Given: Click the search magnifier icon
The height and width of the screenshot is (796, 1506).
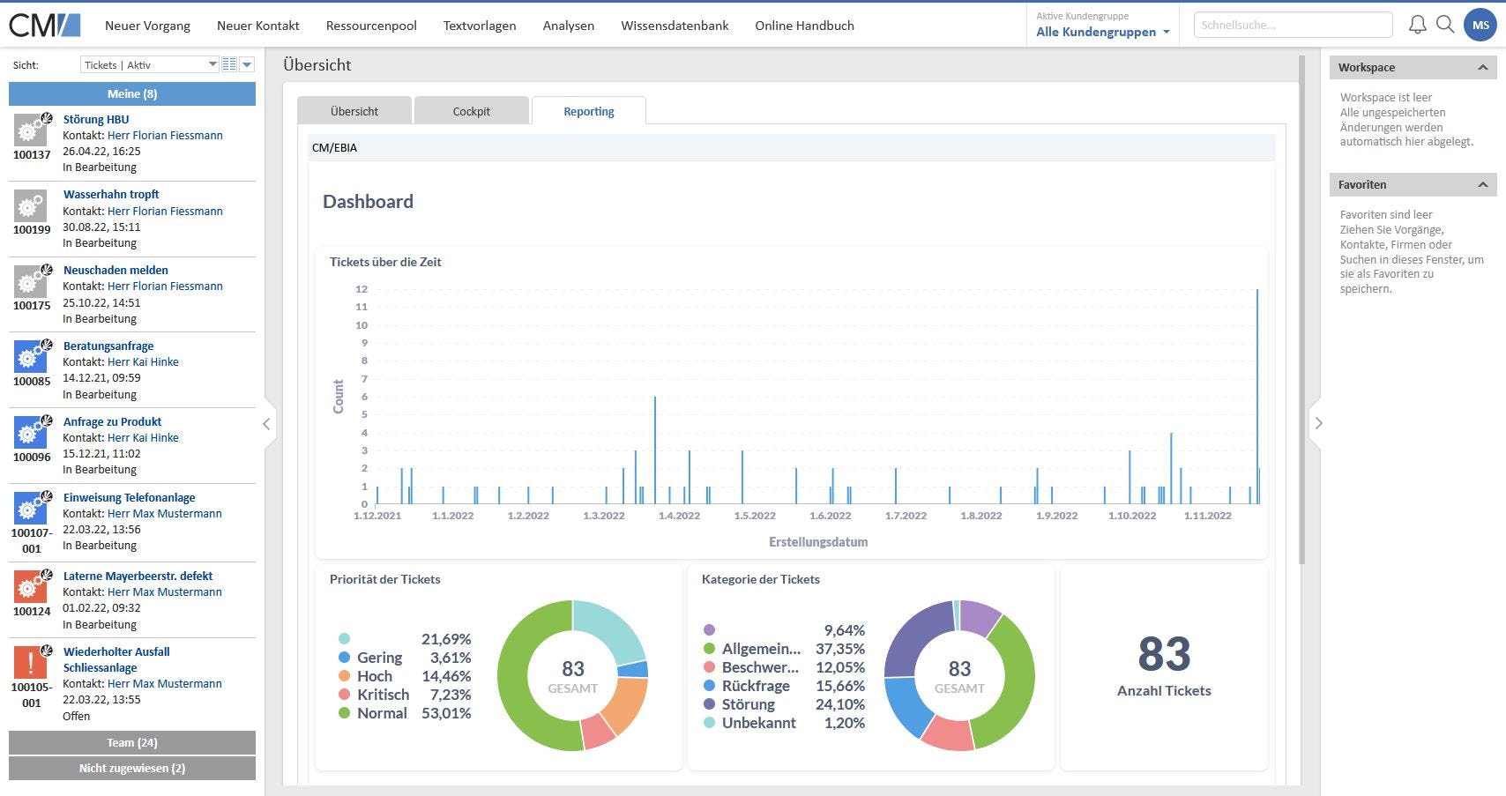Looking at the screenshot, I should (x=1445, y=25).
